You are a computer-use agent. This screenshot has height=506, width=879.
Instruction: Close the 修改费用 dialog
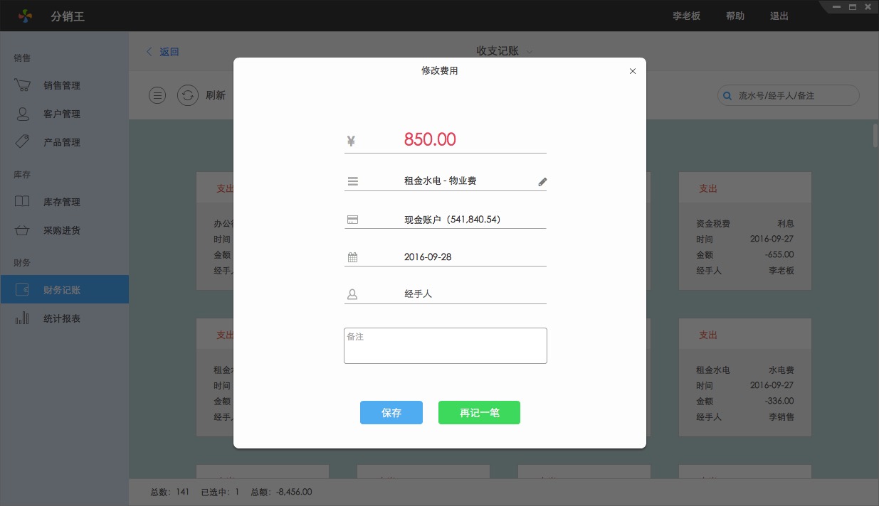(632, 71)
